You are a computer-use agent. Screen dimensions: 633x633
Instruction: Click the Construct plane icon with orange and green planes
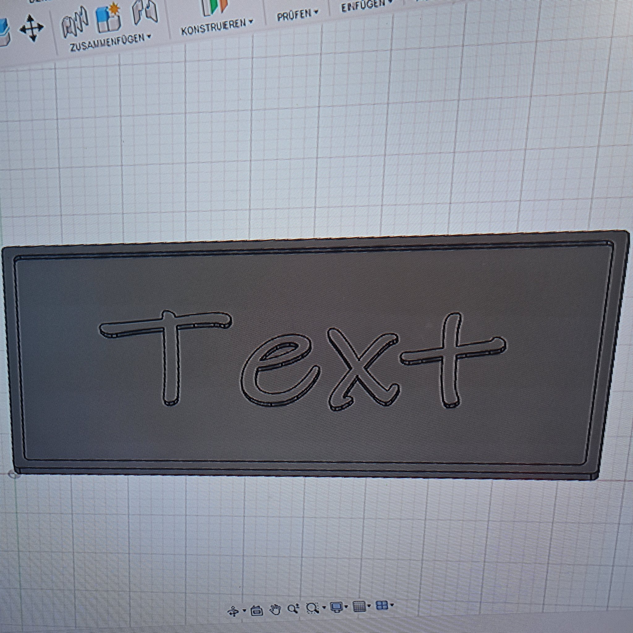click(215, 7)
